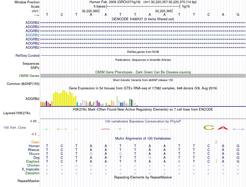Click the RefSeq Curated track label
The image size is (246, 187).
point(27,55)
